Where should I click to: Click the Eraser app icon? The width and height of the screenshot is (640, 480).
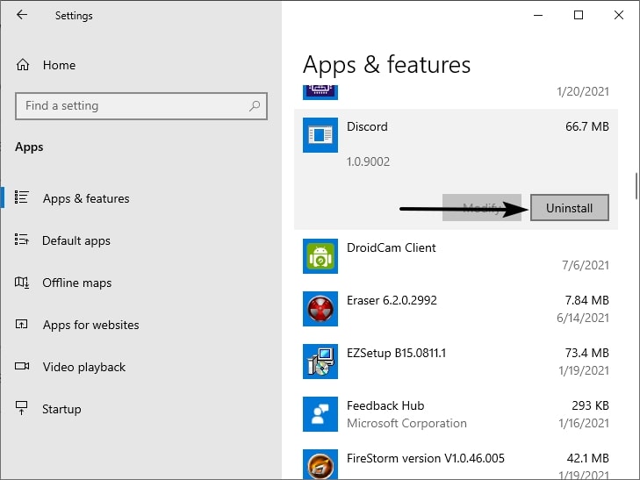tap(320, 309)
